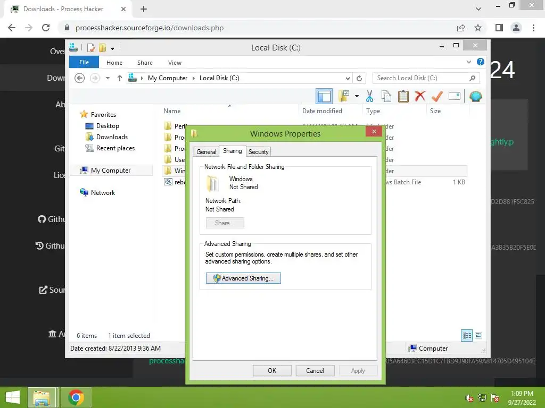This screenshot has width=545, height=408.
Task: Click the quick access New Folder icon
Action: pos(102,47)
